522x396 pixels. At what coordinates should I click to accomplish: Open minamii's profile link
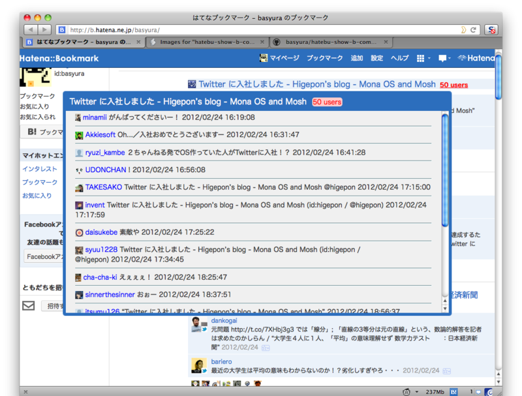[x=95, y=117]
